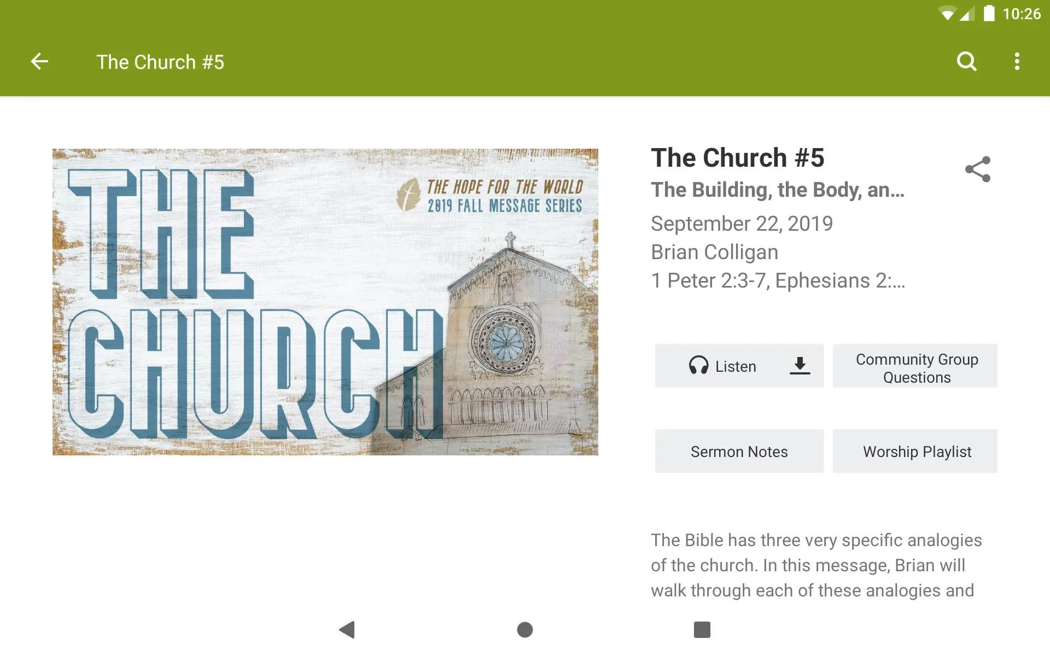The image size is (1050, 656).
Task: Tap the overflow menu three-dots icon
Action: 1018,62
